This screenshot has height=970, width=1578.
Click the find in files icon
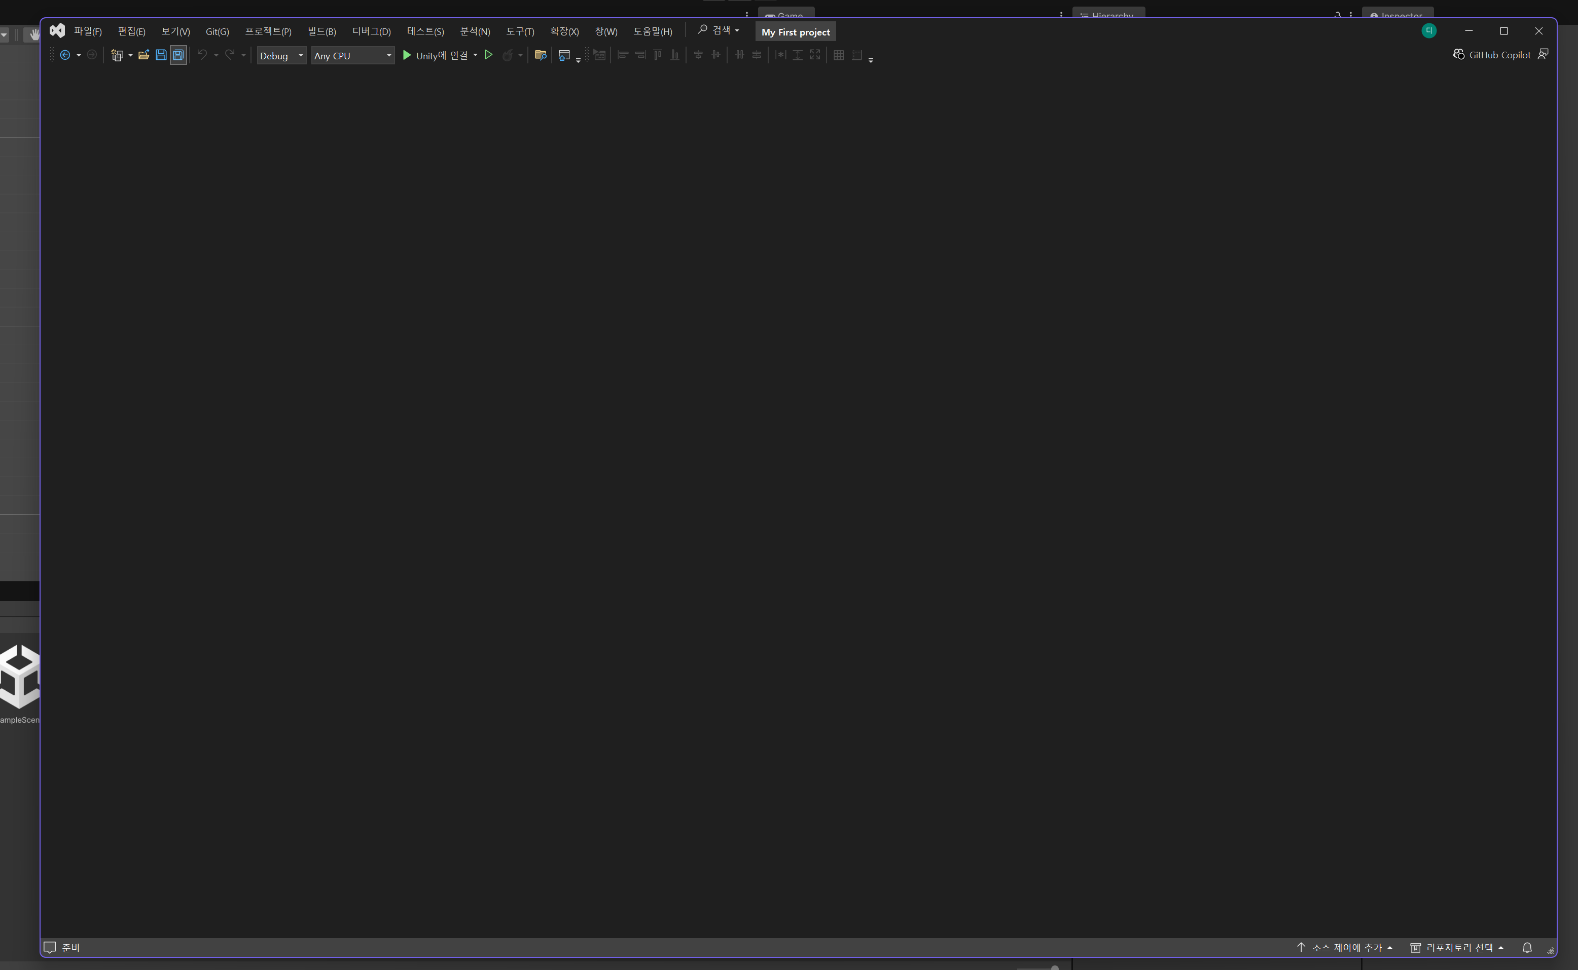click(x=541, y=55)
